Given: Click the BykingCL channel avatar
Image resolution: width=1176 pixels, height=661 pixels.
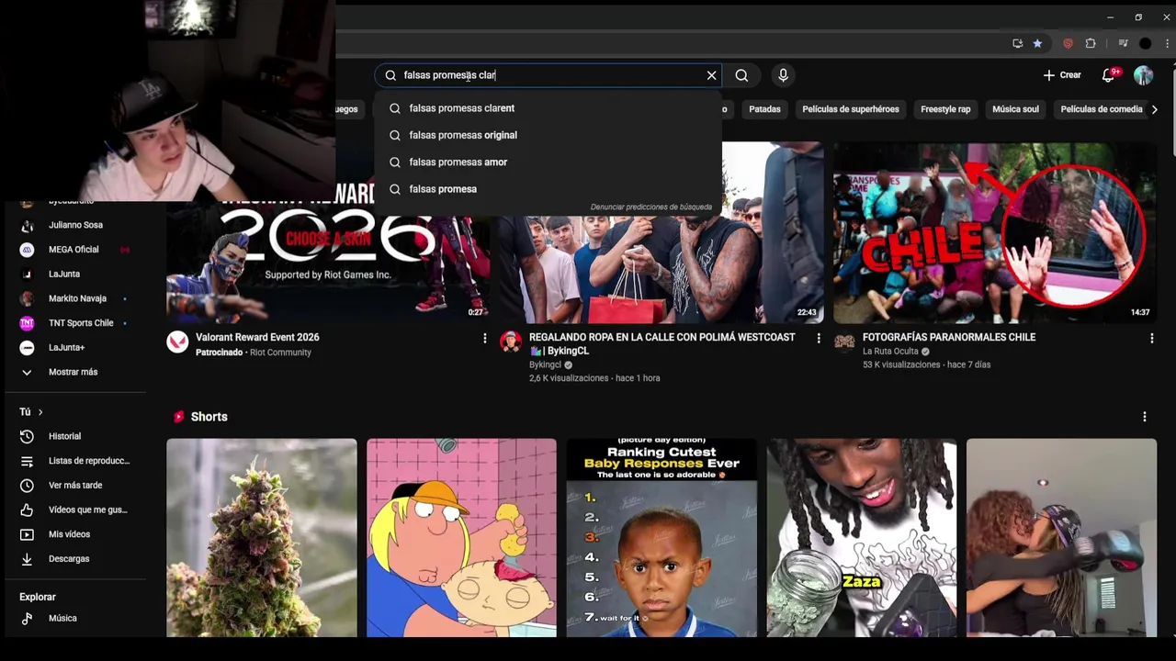Looking at the screenshot, I should point(511,342).
